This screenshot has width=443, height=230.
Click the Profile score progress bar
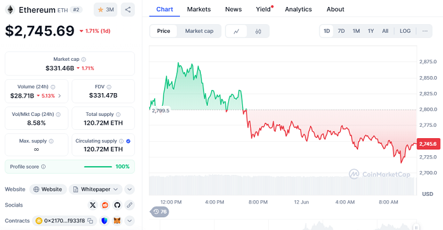98,167
